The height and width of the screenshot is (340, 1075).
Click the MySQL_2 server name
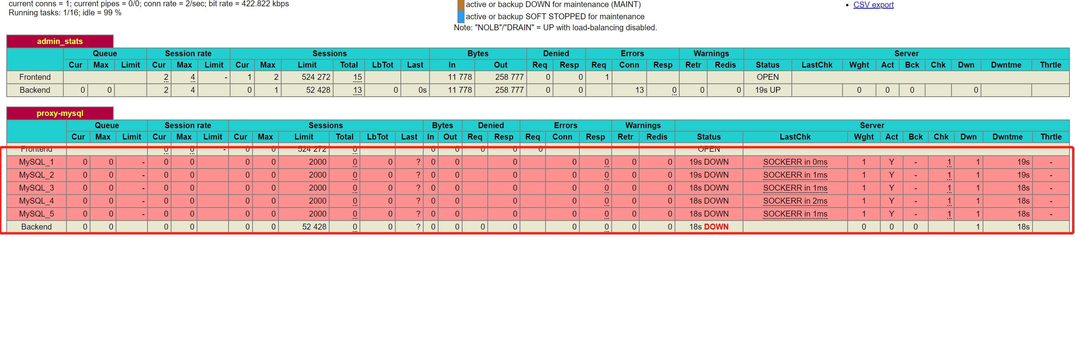coord(36,175)
